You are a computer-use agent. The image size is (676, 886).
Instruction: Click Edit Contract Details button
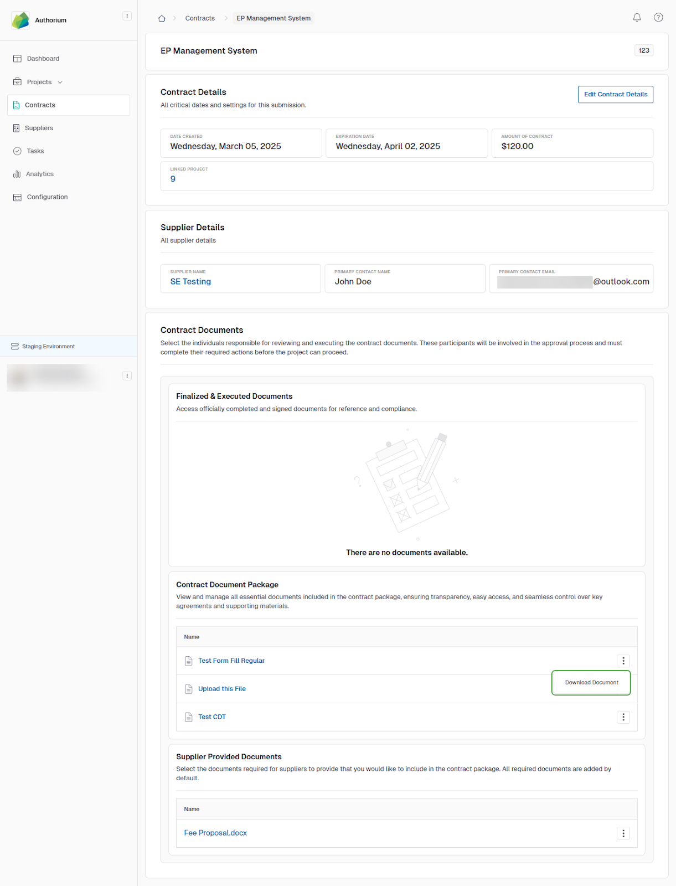click(615, 95)
